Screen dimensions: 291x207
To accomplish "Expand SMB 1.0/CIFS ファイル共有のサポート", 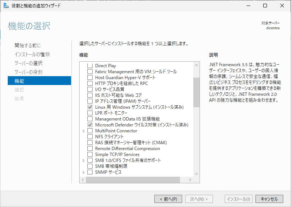I will click(84, 160).
